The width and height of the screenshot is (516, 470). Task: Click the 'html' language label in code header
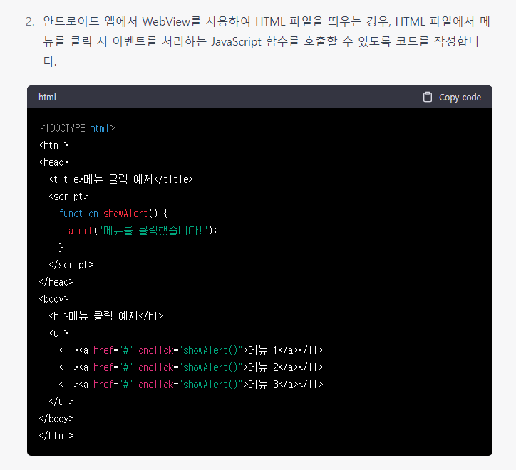[x=47, y=98]
